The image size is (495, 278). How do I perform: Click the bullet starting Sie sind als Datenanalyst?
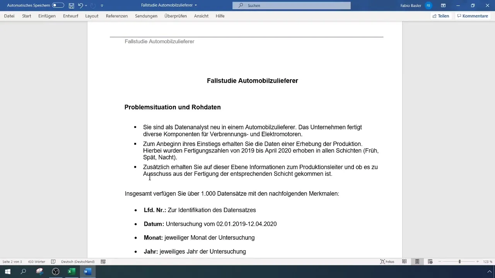click(253, 131)
